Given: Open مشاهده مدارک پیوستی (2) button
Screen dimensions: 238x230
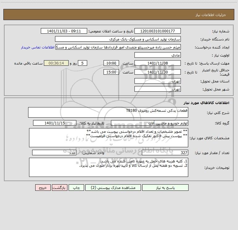Looking at the screenshot, I should [113, 188].
